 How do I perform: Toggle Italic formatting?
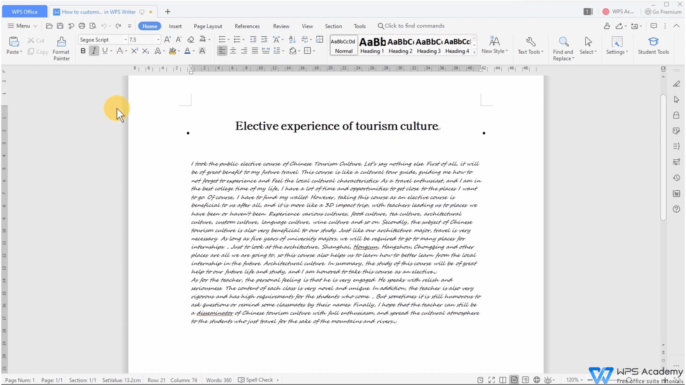click(94, 51)
